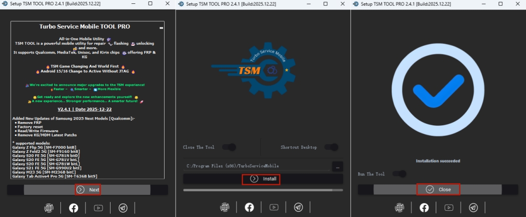Click 'Galaxy Tab Active4 Pro 5G' line
The height and width of the screenshot is (217, 526).
pyautogui.click(x=55, y=176)
